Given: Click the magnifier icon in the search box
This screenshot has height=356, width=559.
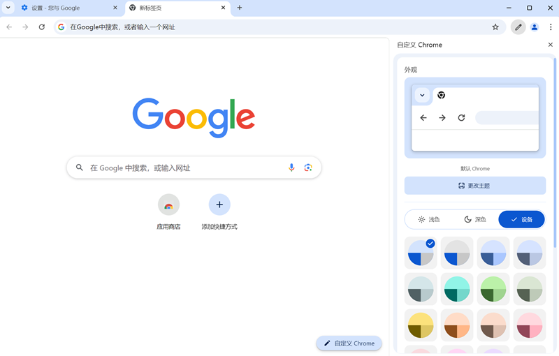Looking at the screenshot, I should (x=80, y=168).
